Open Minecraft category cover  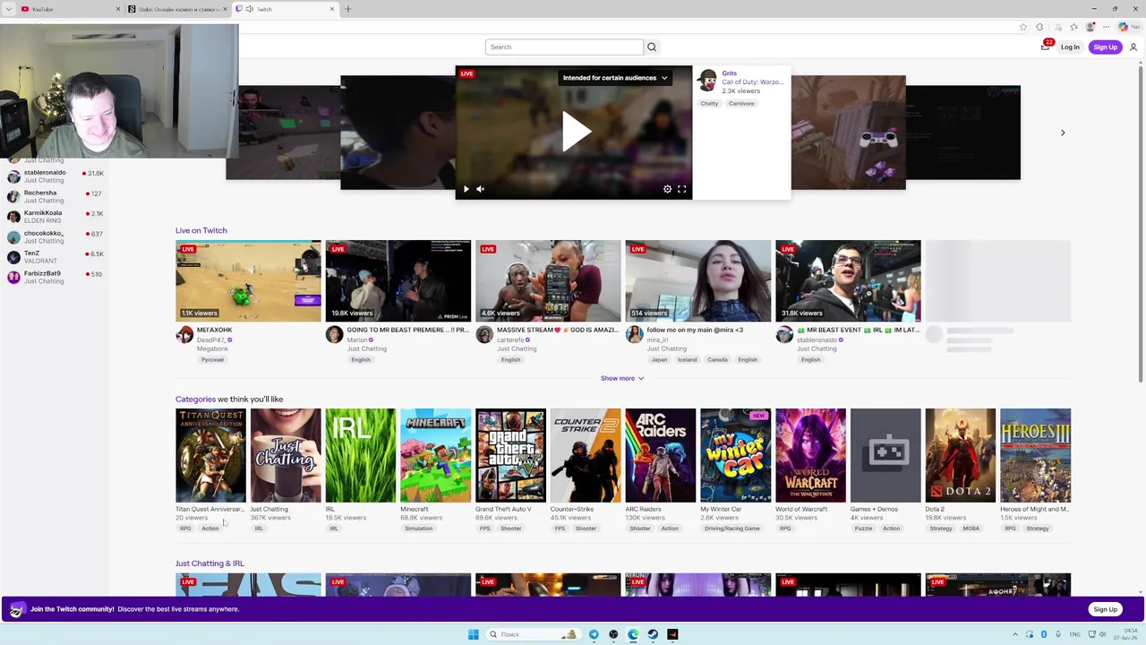coord(435,455)
